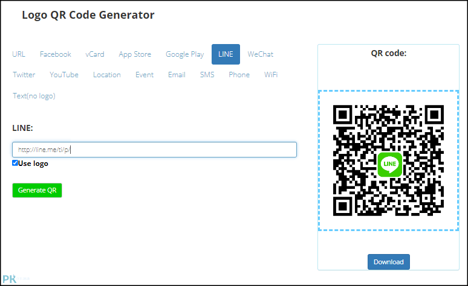
Task: Click the green Generate QR button
Action: pyautogui.click(x=37, y=191)
